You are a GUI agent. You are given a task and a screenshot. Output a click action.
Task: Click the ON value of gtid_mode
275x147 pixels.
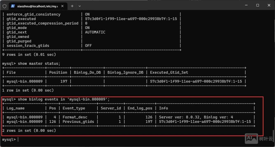coord(87,28)
